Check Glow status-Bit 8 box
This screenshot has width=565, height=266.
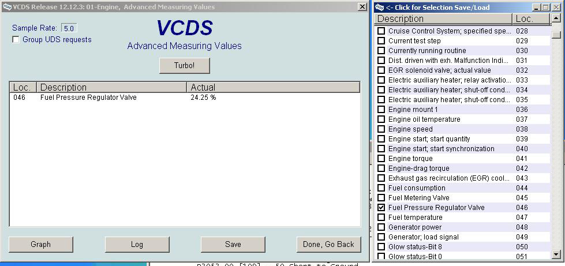(x=381, y=247)
